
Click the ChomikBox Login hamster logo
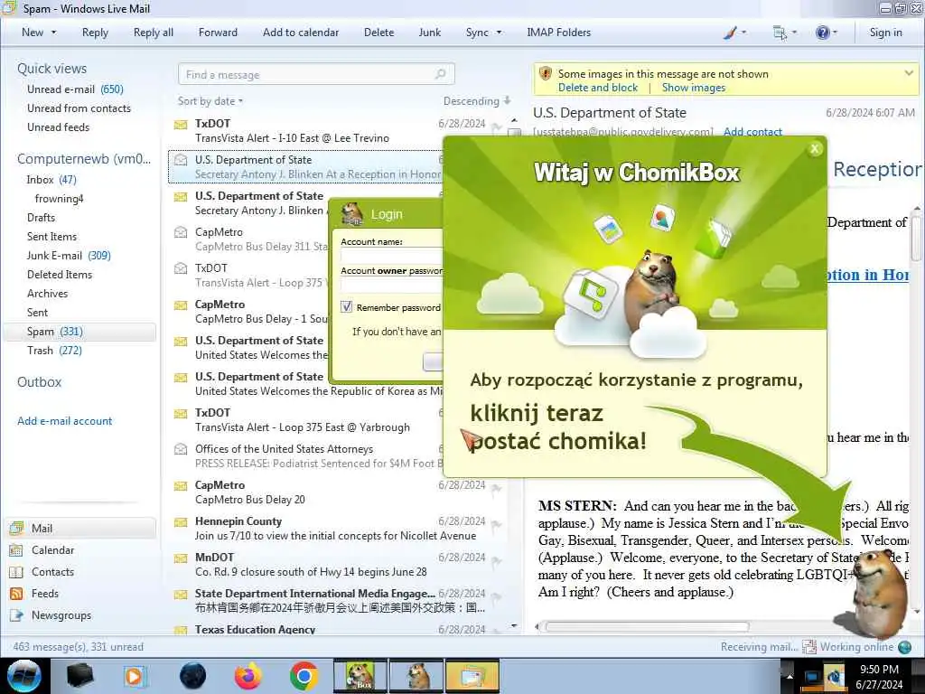pyautogui.click(x=352, y=213)
